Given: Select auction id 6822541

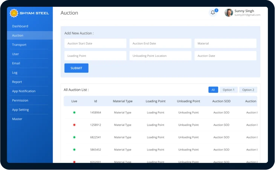Looking at the screenshot, I should pyautogui.click(x=96, y=137).
